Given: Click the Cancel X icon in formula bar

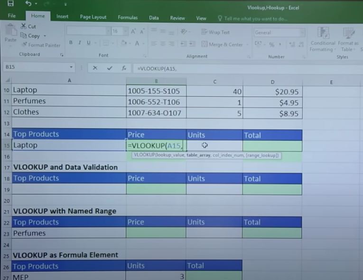Looking at the screenshot, I should [95, 68].
